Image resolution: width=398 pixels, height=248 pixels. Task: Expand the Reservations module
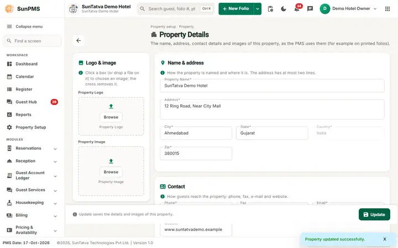point(55,149)
